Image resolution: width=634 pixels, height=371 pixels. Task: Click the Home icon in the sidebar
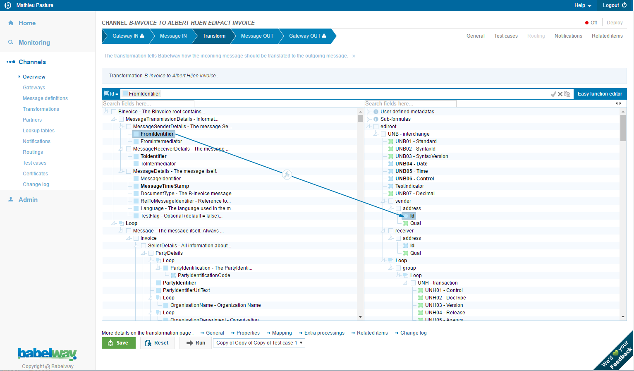point(11,23)
